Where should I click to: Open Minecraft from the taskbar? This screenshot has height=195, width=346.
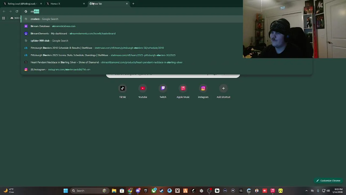click(177, 191)
